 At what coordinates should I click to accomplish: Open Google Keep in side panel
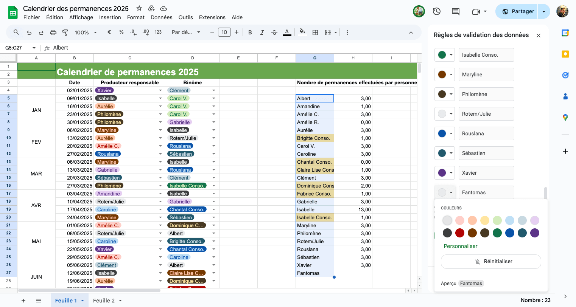pos(565,54)
